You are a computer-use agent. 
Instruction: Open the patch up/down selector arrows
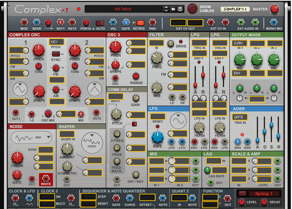(166, 9)
